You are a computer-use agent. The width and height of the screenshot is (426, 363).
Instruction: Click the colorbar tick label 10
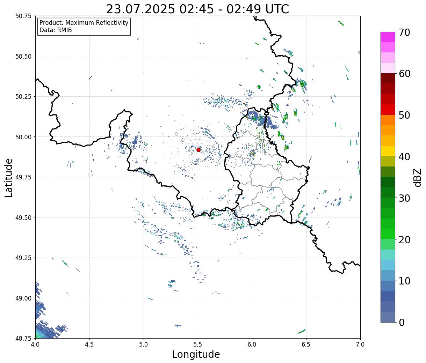click(x=404, y=281)
